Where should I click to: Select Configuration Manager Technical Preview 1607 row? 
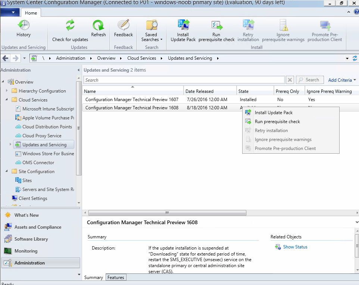tap(221, 99)
